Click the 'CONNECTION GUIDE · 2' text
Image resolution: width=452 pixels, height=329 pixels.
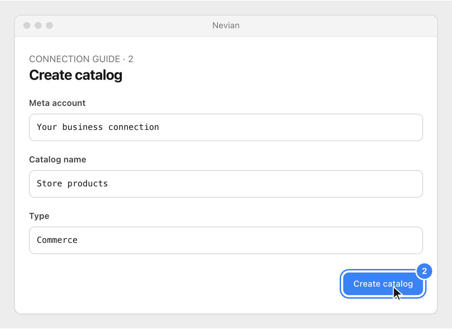[81, 59]
